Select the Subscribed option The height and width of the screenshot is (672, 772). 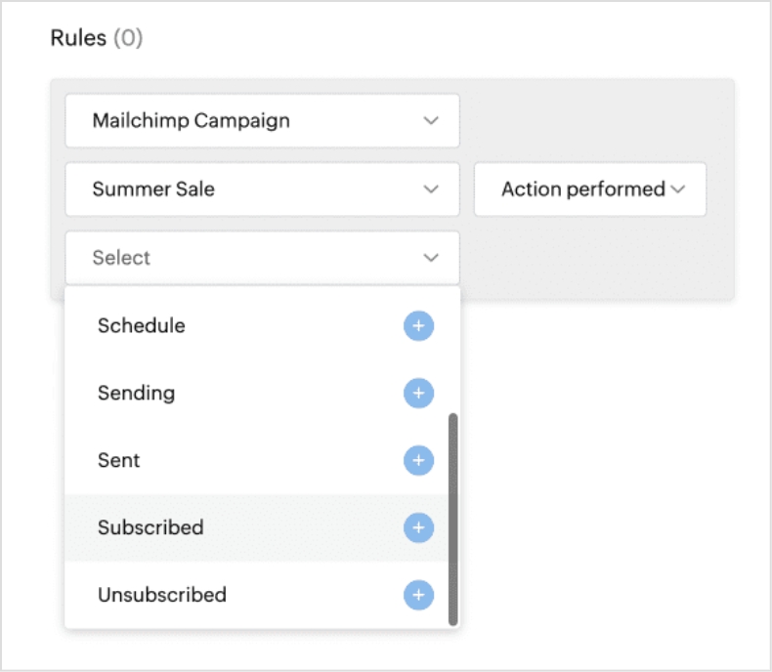(x=150, y=528)
